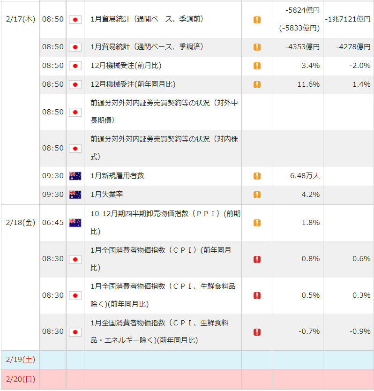Image resolution: width=374 pixels, height=391 pixels.
Task: Open 前週分対外対内証券売買契約等の状況 (対外中長期債) entry
Action: [x=164, y=112]
